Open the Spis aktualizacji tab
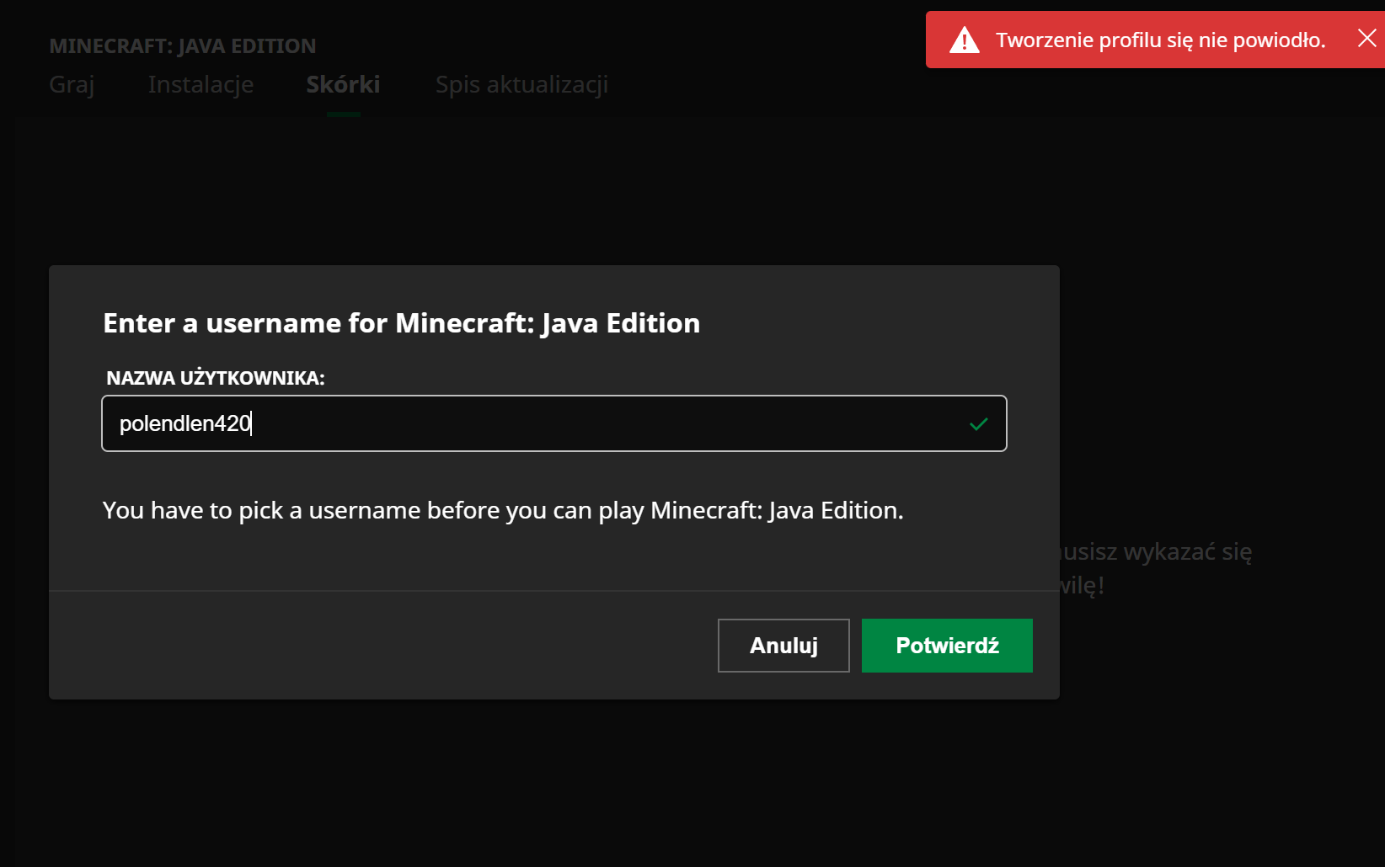 [521, 84]
